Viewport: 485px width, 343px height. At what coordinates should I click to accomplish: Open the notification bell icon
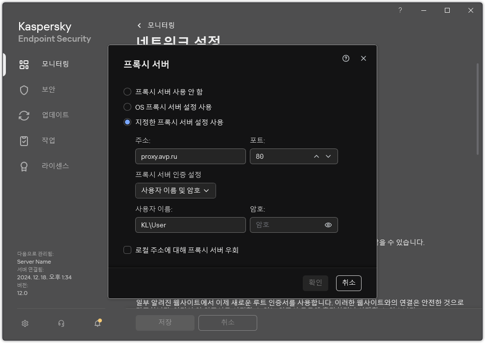tap(97, 323)
